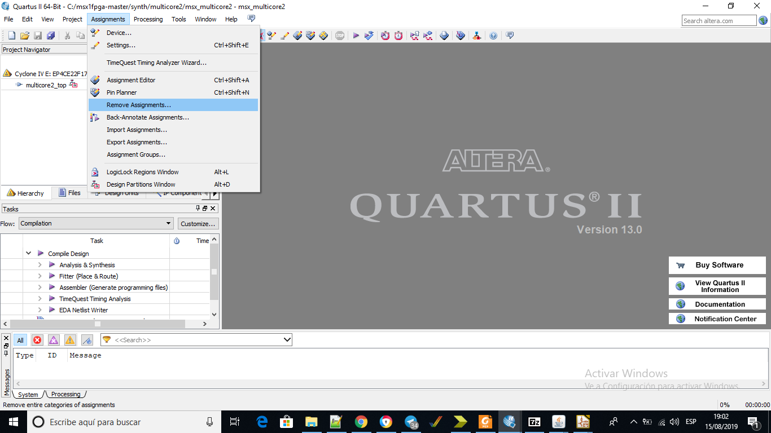This screenshot has width=771, height=433.
Task: Open the Flow Compilation dropdown
Action: coord(96,223)
